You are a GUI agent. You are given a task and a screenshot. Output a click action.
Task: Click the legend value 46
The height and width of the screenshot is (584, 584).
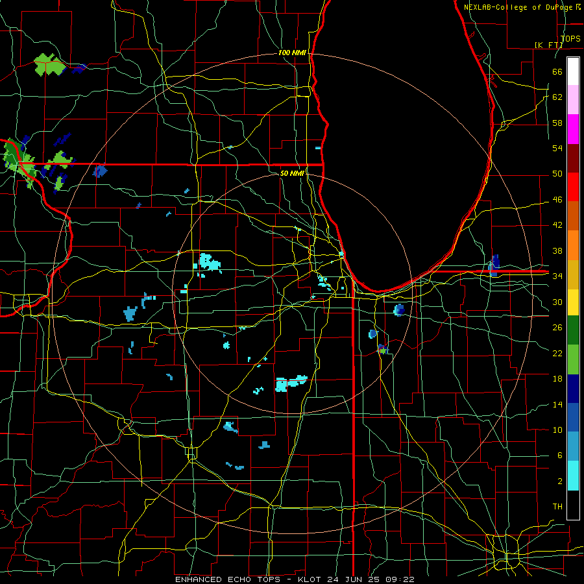click(x=557, y=200)
